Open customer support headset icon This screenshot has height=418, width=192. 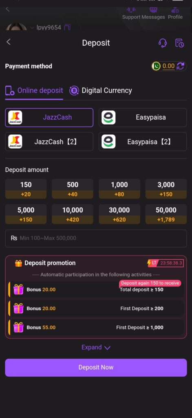(x=163, y=43)
